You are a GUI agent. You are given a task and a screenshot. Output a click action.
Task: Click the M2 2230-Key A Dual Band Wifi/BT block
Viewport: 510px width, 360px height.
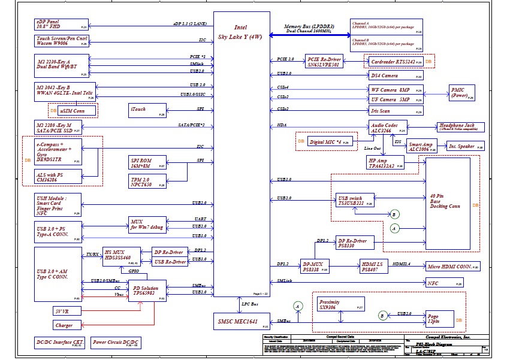[x=62, y=66]
